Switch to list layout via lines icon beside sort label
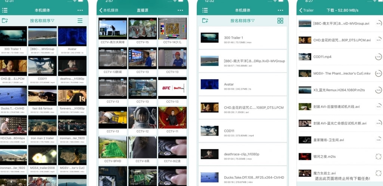Image resolution: width=383 pixels, height=186 pixels. [80, 21]
